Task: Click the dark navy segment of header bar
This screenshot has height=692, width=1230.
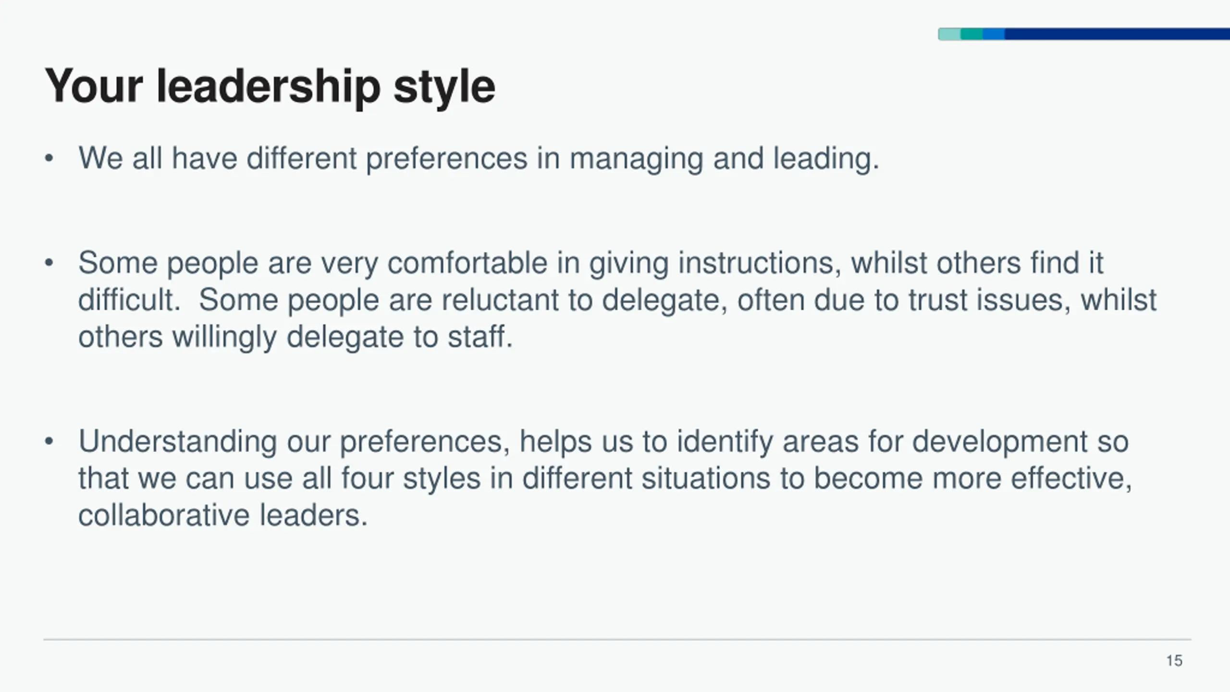Action: [x=1117, y=34]
